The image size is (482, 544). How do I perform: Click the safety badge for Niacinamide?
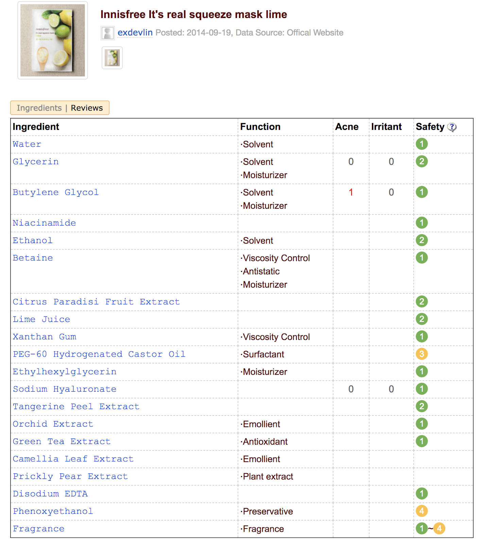coord(421,223)
